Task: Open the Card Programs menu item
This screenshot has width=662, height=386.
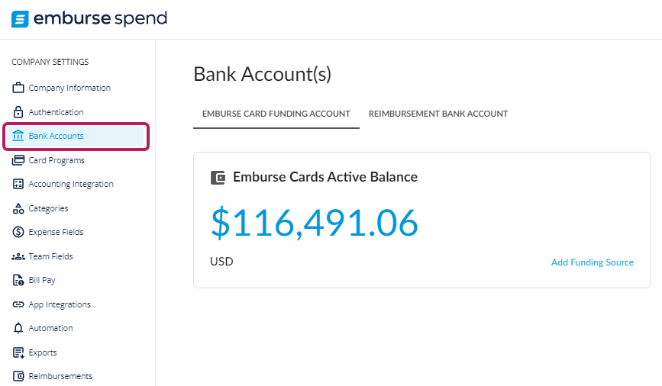Action: point(57,160)
